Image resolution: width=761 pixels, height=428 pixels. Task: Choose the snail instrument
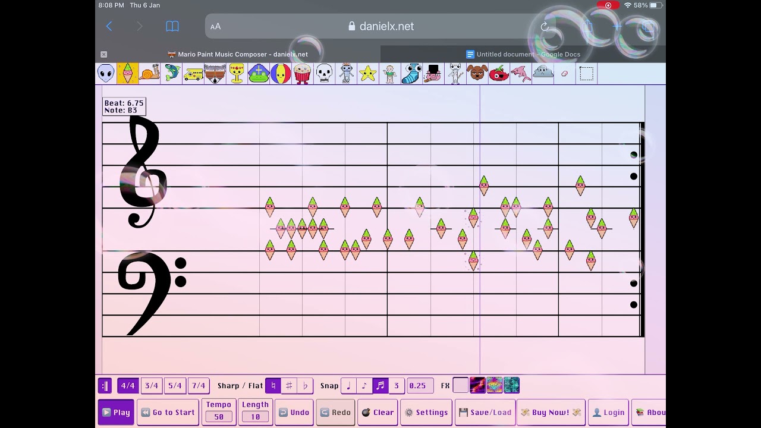click(150, 74)
